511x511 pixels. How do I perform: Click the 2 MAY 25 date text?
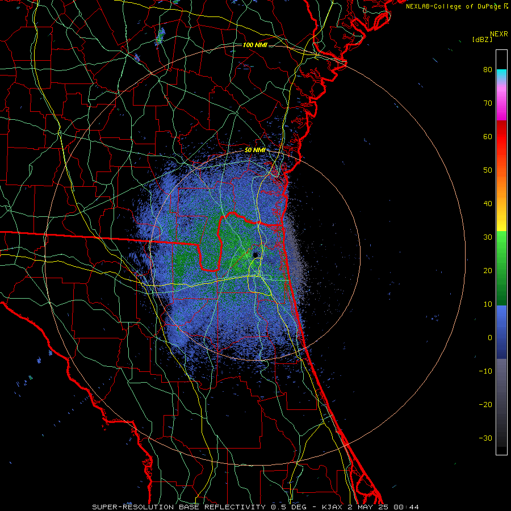368,507
